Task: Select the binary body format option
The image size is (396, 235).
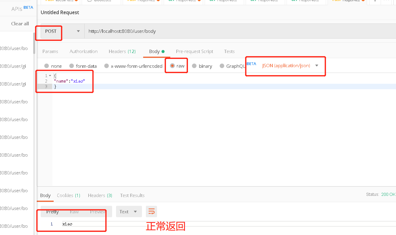Action: 202,66
